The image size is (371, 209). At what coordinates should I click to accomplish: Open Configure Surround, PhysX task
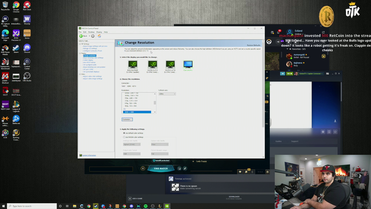pyautogui.click(x=92, y=51)
